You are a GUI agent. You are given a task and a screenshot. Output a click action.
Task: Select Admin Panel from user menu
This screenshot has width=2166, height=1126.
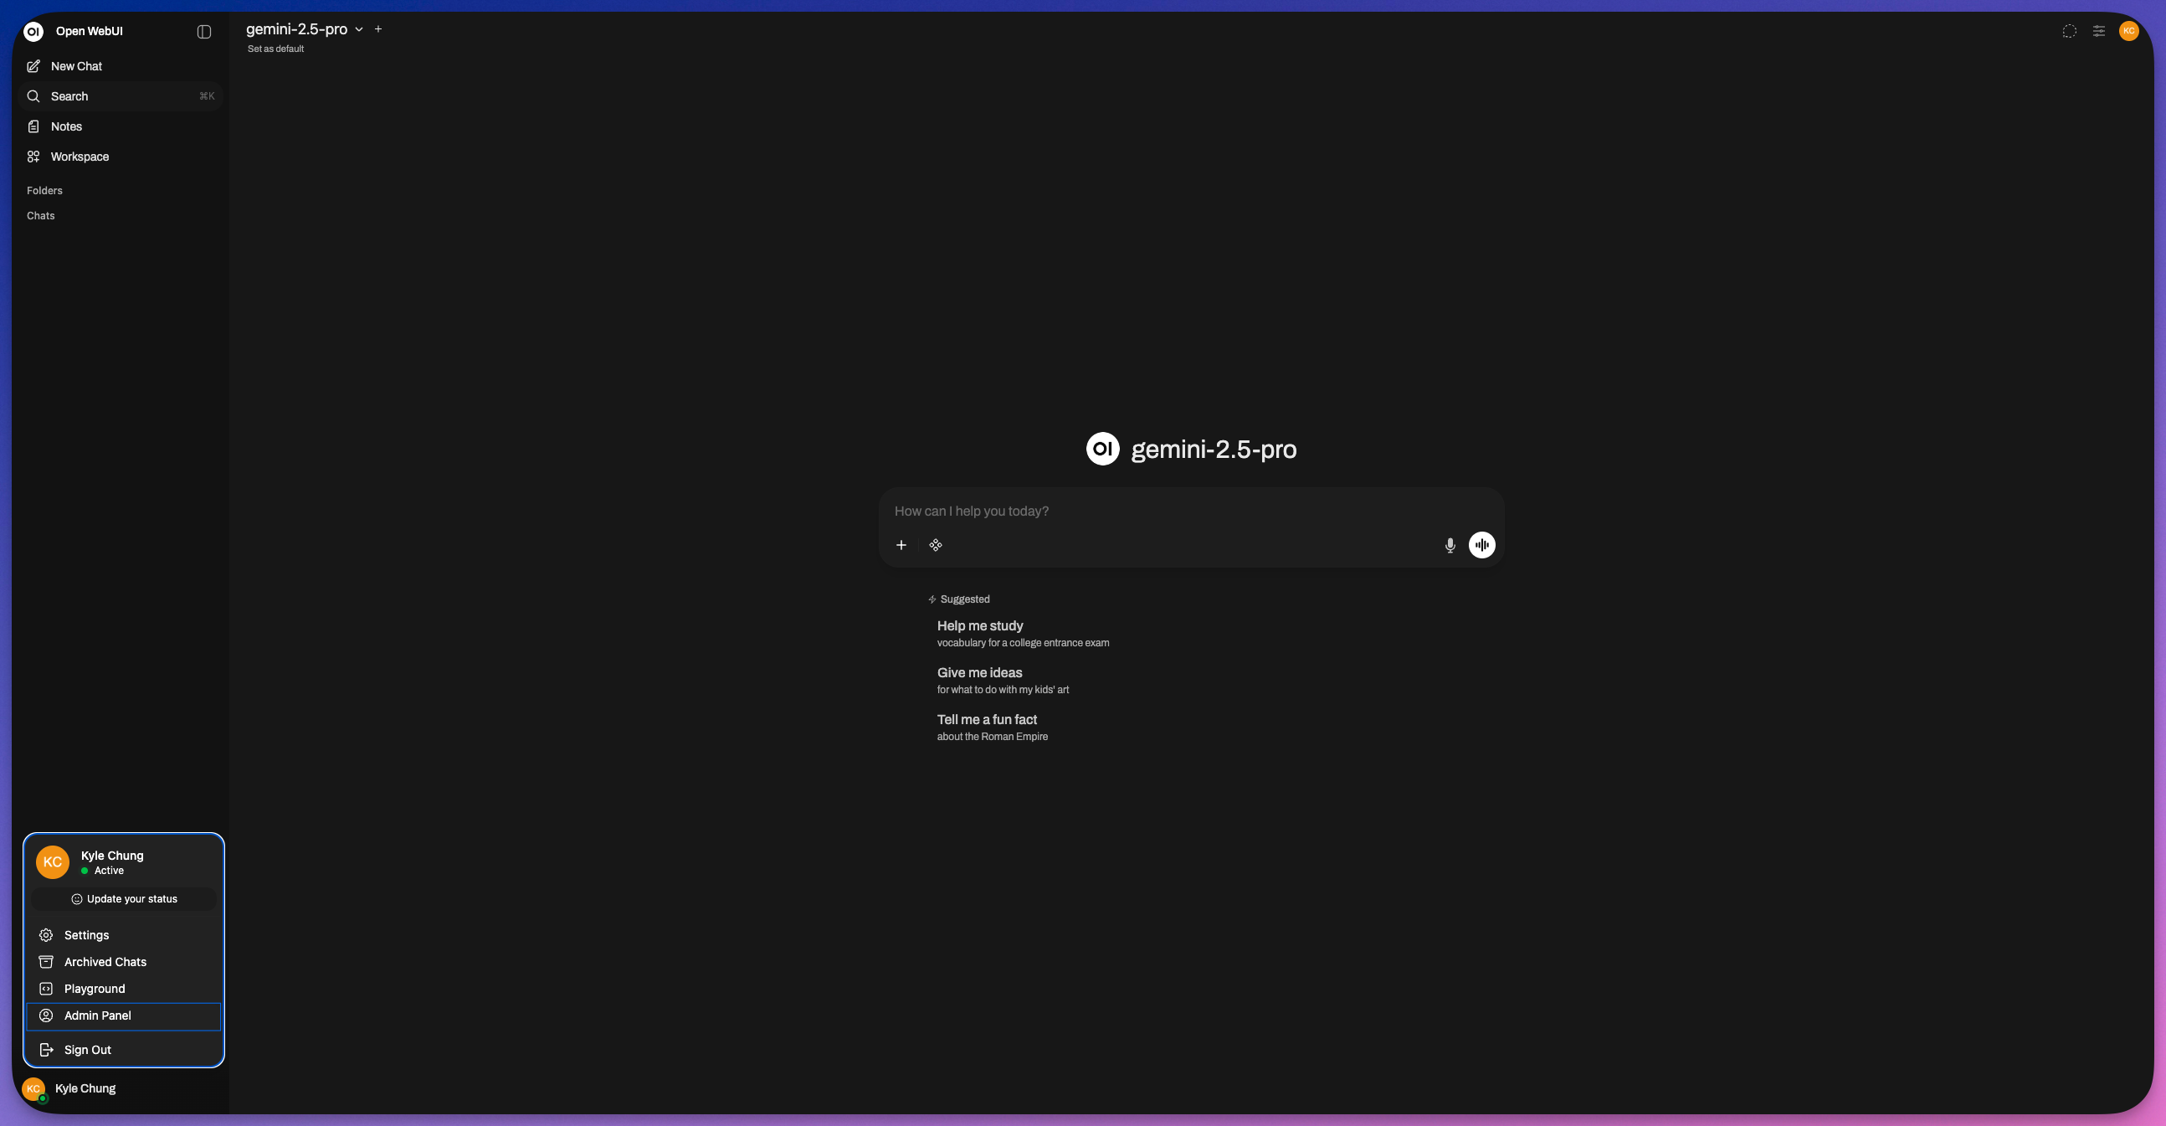98,1015
